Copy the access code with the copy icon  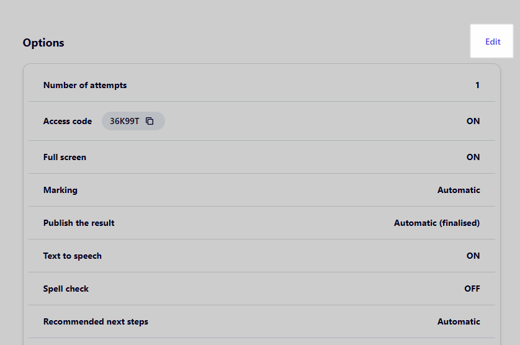[x=150, y=121]
